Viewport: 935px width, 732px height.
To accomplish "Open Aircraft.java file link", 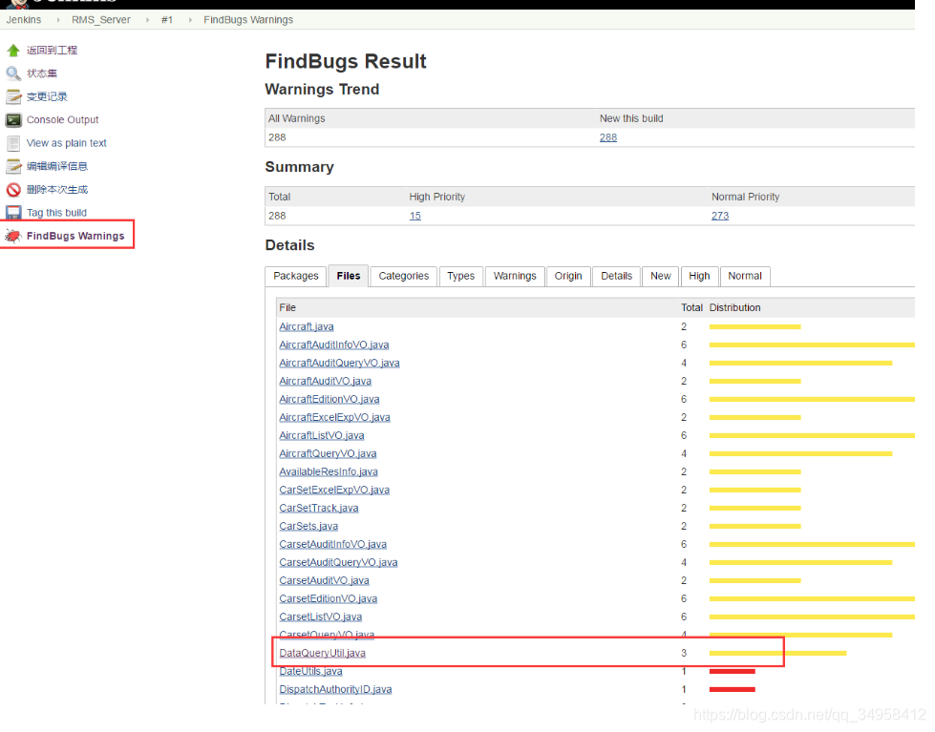I will 307,326.
